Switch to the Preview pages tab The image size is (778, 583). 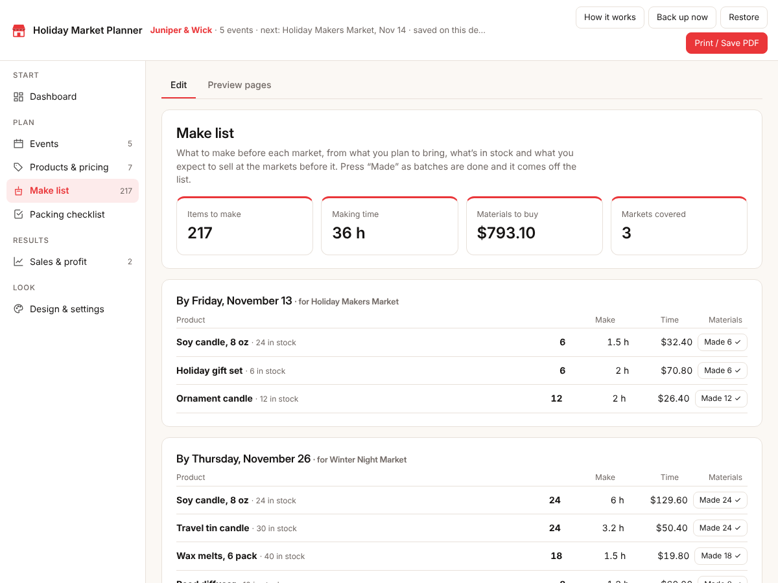click(239, 85)
